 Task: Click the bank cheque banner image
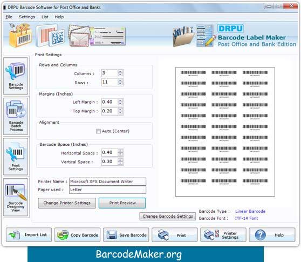[x=108, y=36]
